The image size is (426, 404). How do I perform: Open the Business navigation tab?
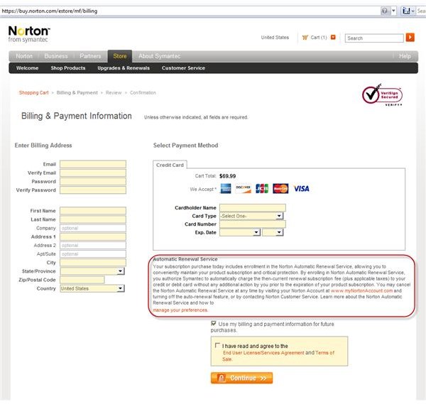56,56
